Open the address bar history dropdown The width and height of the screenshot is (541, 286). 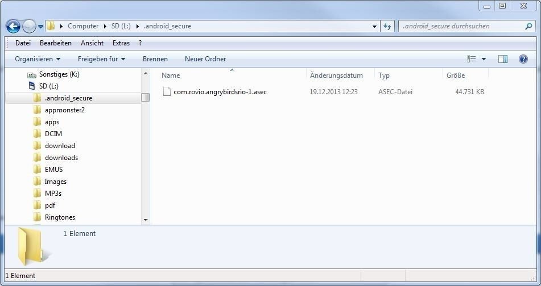pos(375,26)
